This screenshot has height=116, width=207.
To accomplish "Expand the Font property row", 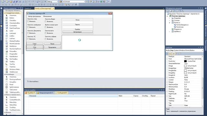I will coord(167,59).
